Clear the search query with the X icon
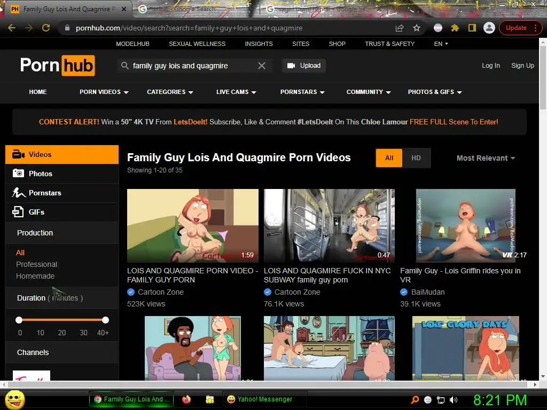 pyautogui.click(x=262, y=66)
